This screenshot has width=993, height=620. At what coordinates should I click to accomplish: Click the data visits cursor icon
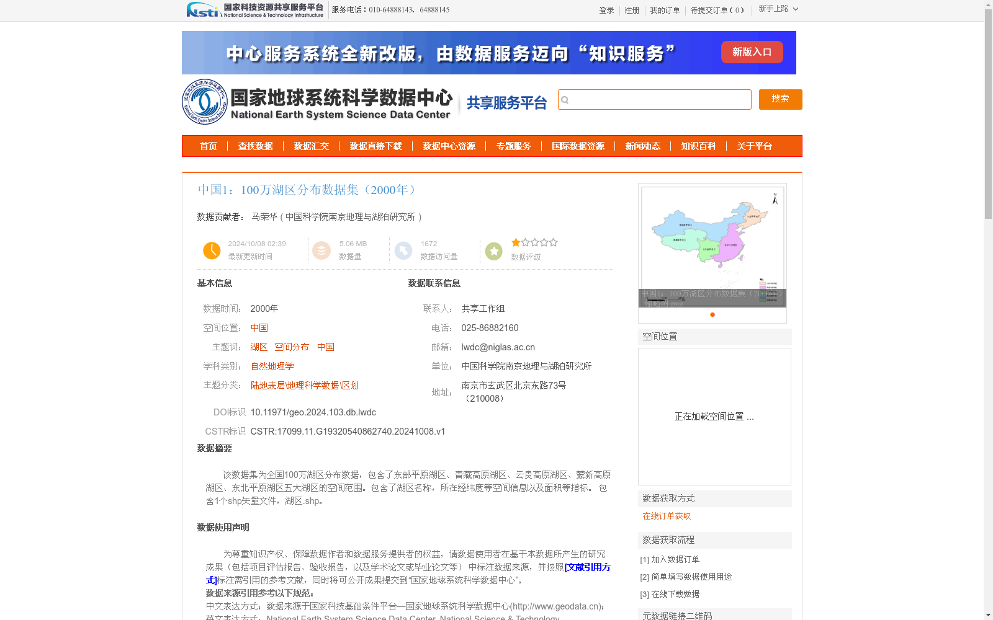click(x=403, y=250)
